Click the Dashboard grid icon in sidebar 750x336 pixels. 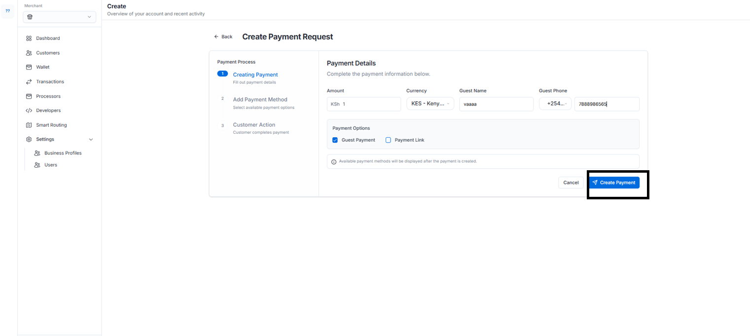pos(29,38)
